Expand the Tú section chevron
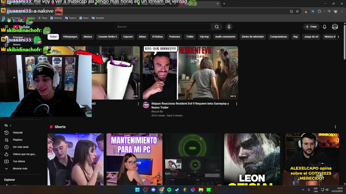This screenshot has width=346, height=194. tap(11, 126)
